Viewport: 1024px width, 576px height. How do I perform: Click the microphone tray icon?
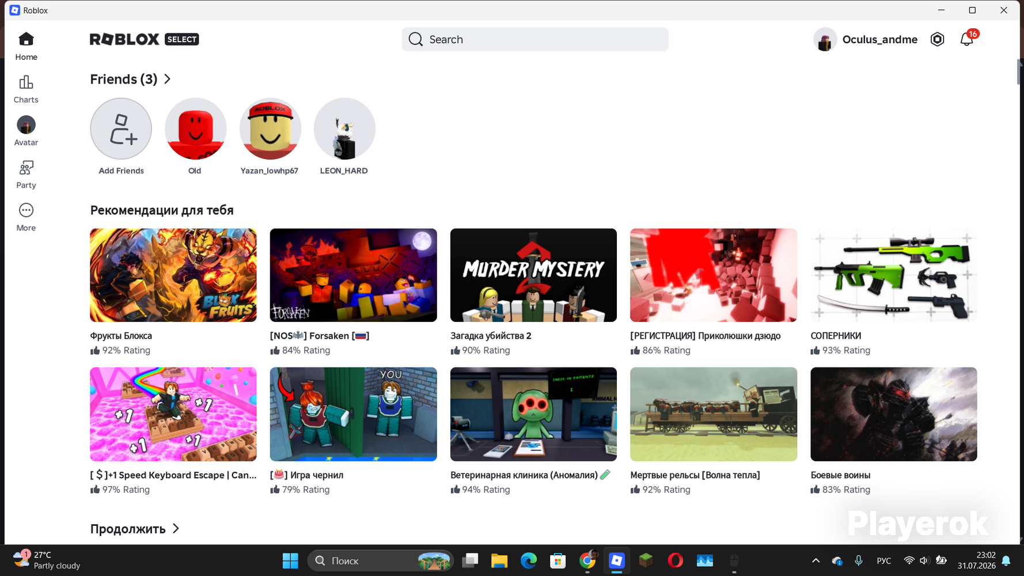tap(859, 560)
